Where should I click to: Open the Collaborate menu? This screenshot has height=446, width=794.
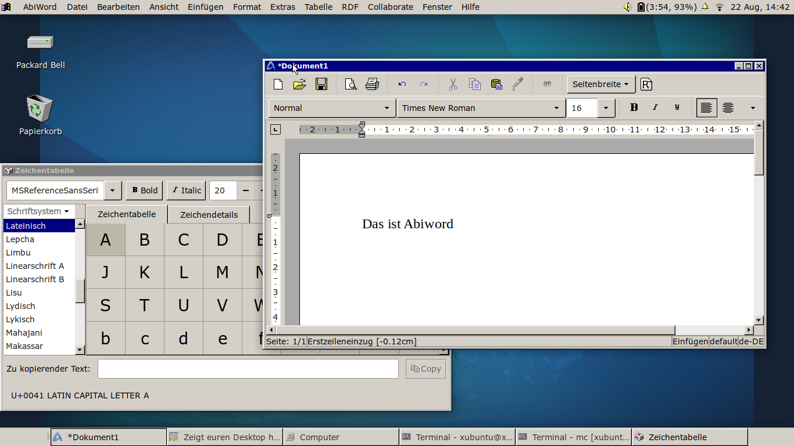pyautogui.click(x=391, y=7)
